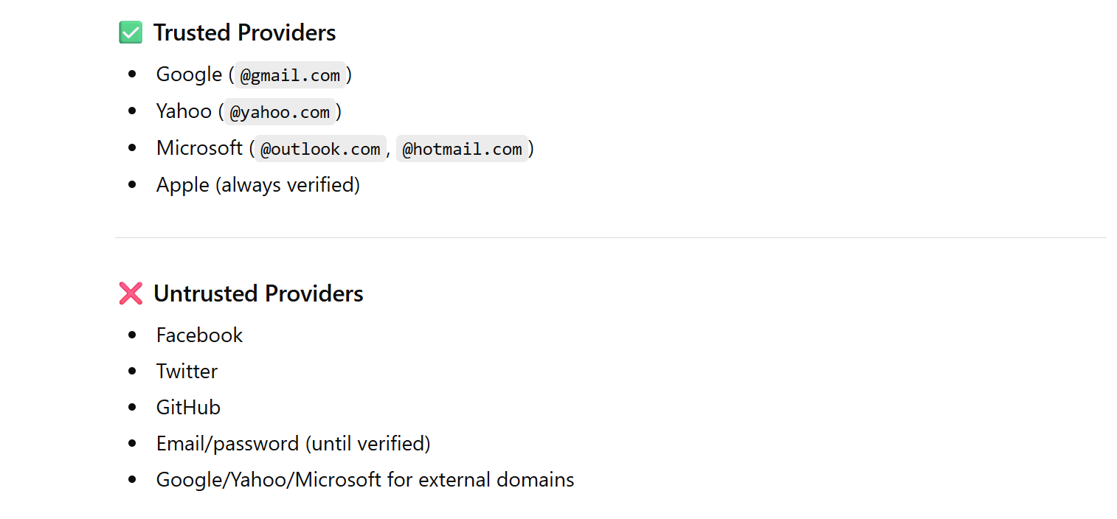Click the word Yahoo in the trusted list
The height and width of the screenshot is (519, 1117).
click(x=184, y=111)
